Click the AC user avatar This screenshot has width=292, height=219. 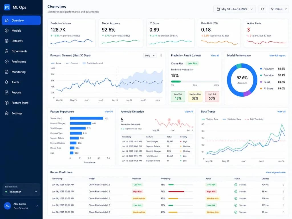coord(7,206)
